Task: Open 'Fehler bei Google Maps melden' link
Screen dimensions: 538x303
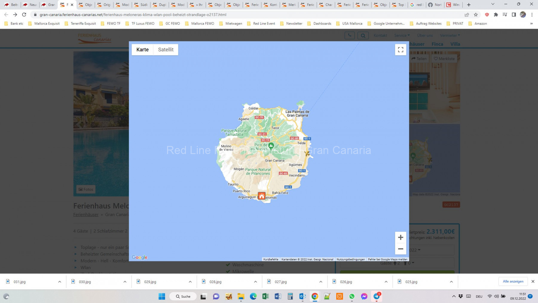Action: point(388,259)
